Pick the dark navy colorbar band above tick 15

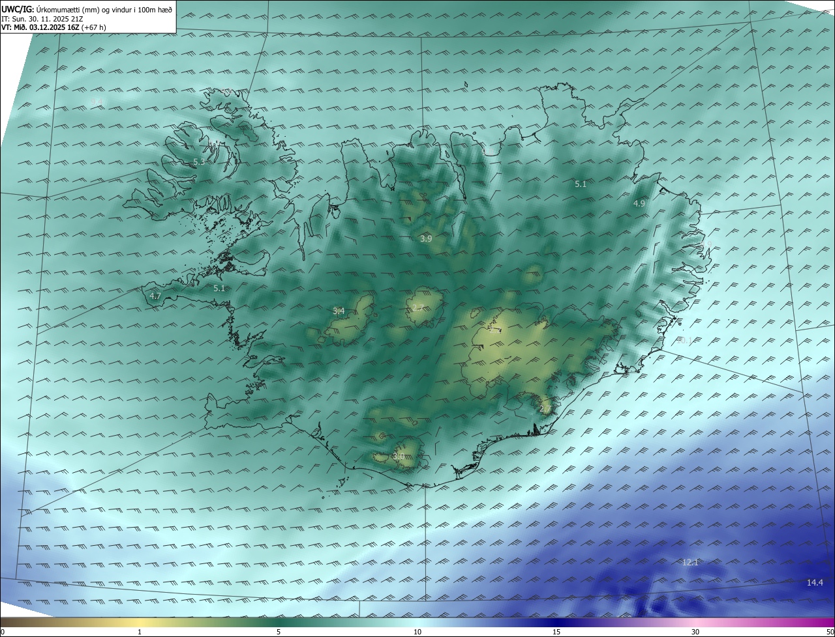coord(556,622)
